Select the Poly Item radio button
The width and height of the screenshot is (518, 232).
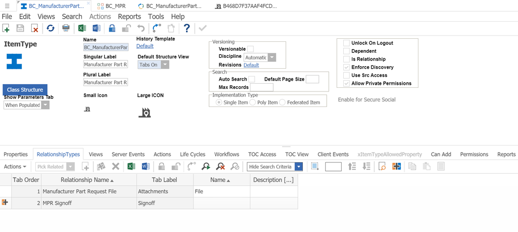253,102
